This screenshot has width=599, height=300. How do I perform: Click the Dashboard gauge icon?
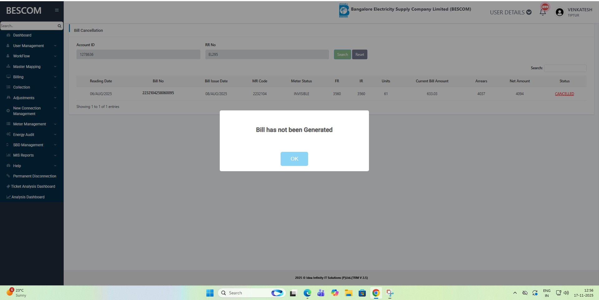(x=8, y=35)
